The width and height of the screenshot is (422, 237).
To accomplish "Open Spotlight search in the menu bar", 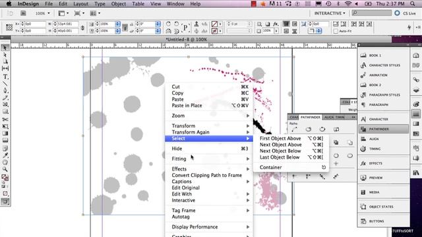I will click(413, 4).
